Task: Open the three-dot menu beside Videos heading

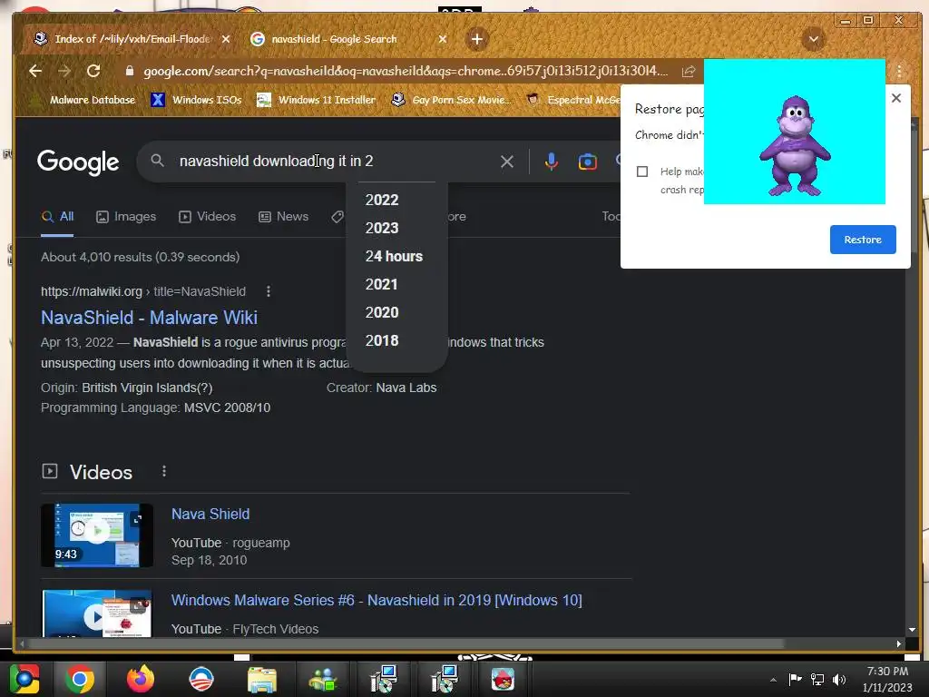Action: 164,471
